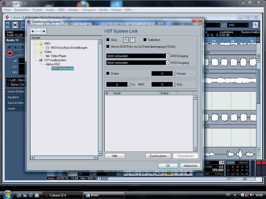This screenshot has height=199, width=266.
Task: Enable the Selbsttest checkbox
Action: click(145, 40)
